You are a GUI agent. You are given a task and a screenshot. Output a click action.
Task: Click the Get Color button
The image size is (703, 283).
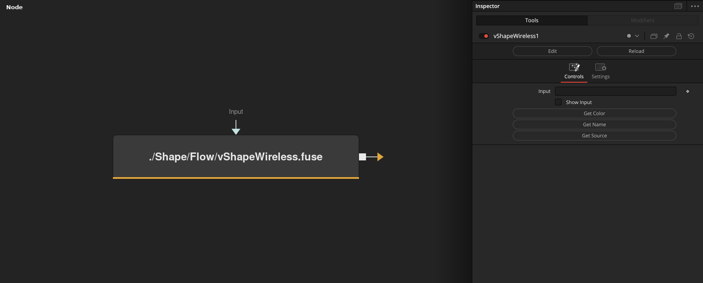click(594, 113)
